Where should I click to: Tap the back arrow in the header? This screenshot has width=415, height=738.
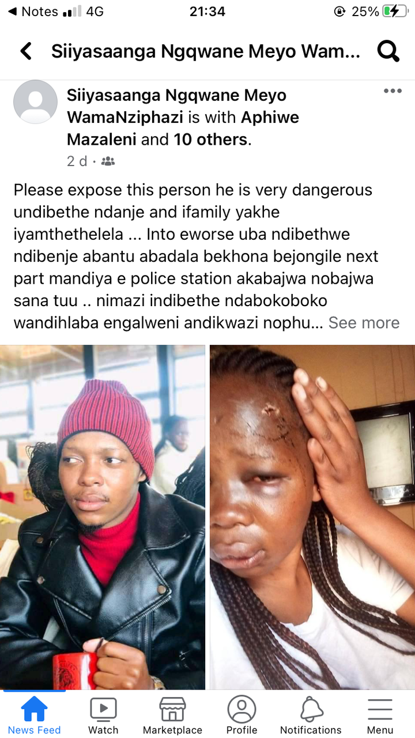tap(26, 52)
